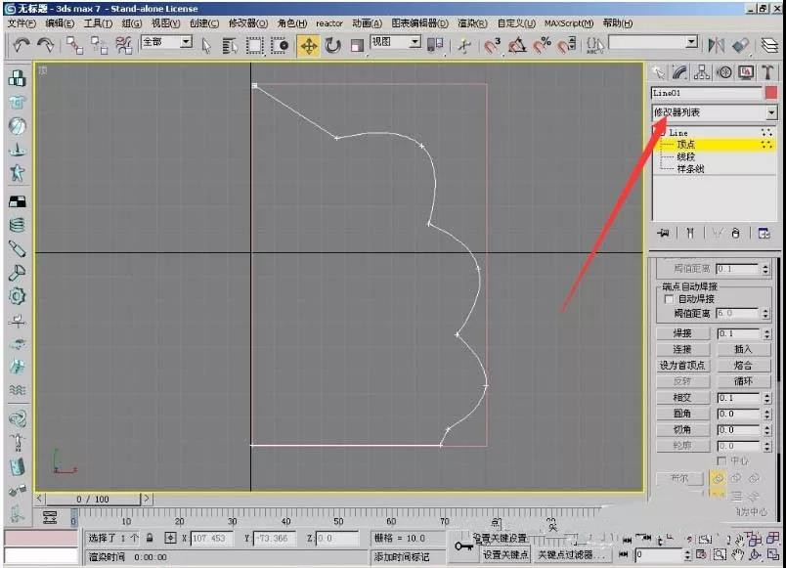Image resolution: width=786 pixels, height=568 pixels.
Task: Open the 编辑(E) menu
Action: 60,23
